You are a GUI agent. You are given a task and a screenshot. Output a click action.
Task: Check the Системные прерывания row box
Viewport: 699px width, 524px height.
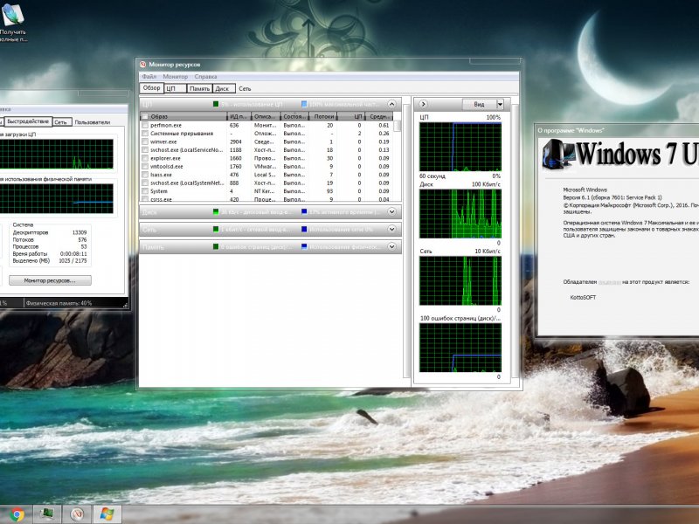coord(144,134)
